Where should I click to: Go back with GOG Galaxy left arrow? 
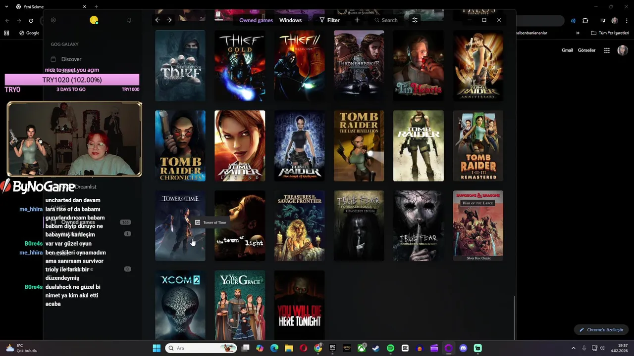click(x=158, y=20)
